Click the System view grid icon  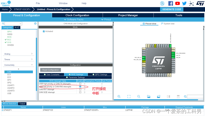coord(162,24)
